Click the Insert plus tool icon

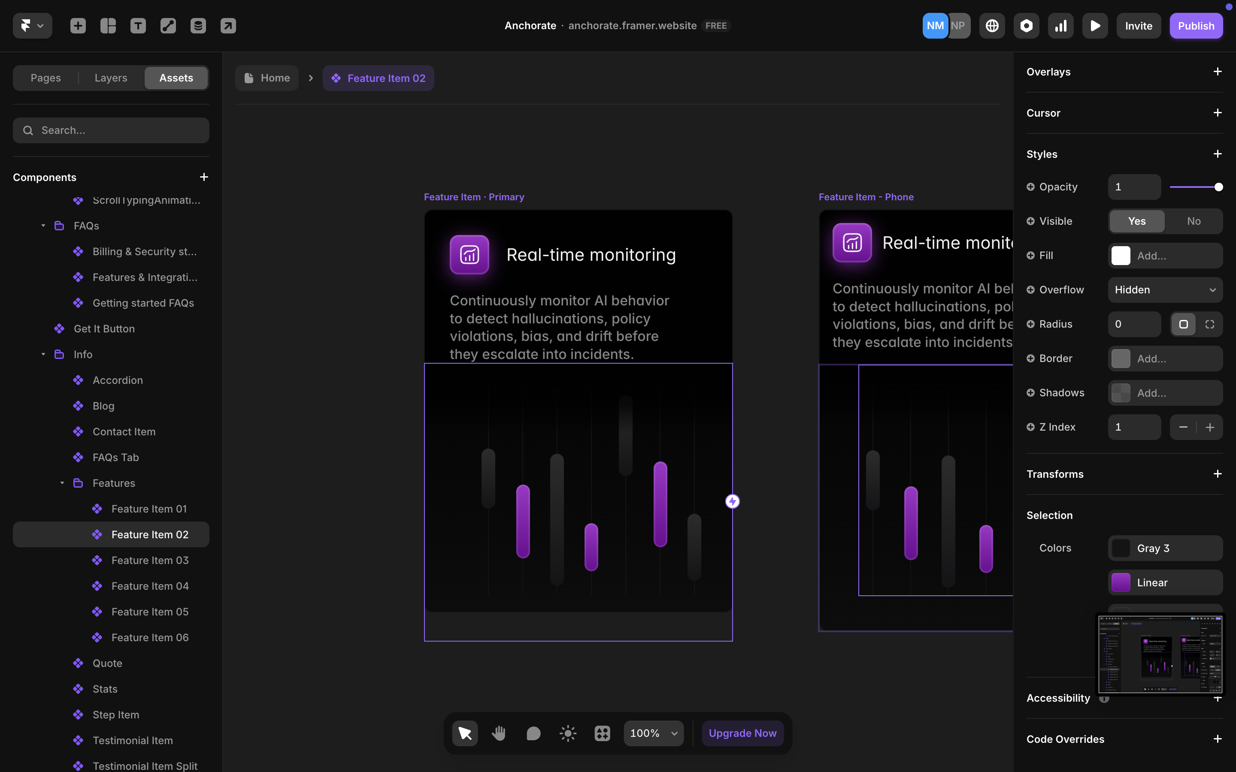tap(78, 26)
